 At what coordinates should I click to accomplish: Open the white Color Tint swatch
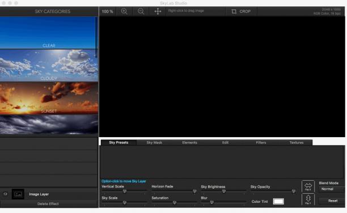coord(278,201)
